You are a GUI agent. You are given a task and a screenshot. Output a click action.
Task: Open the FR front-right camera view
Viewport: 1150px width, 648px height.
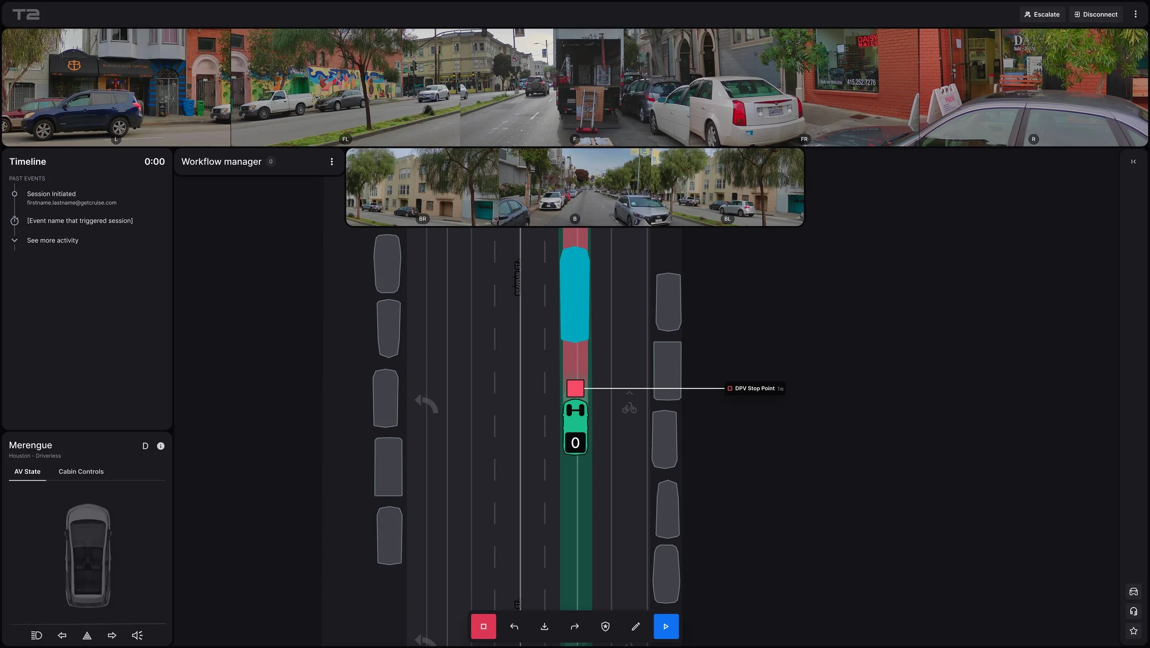pos(804,87)
